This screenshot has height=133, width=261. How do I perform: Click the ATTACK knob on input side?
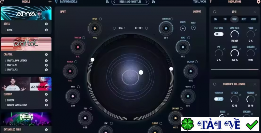click(70, 71)
